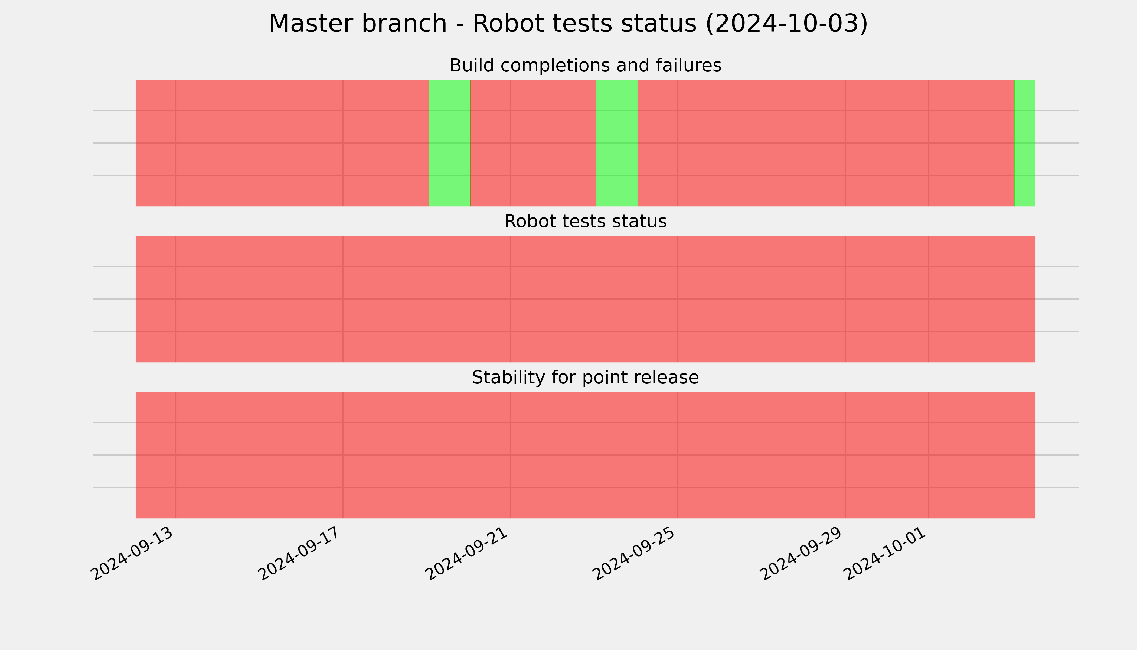Click the 'Robot tests status' subplot heading
The width and height of the screenshot is (1137, 650).
pyautogui.click(x=586, y=222)
